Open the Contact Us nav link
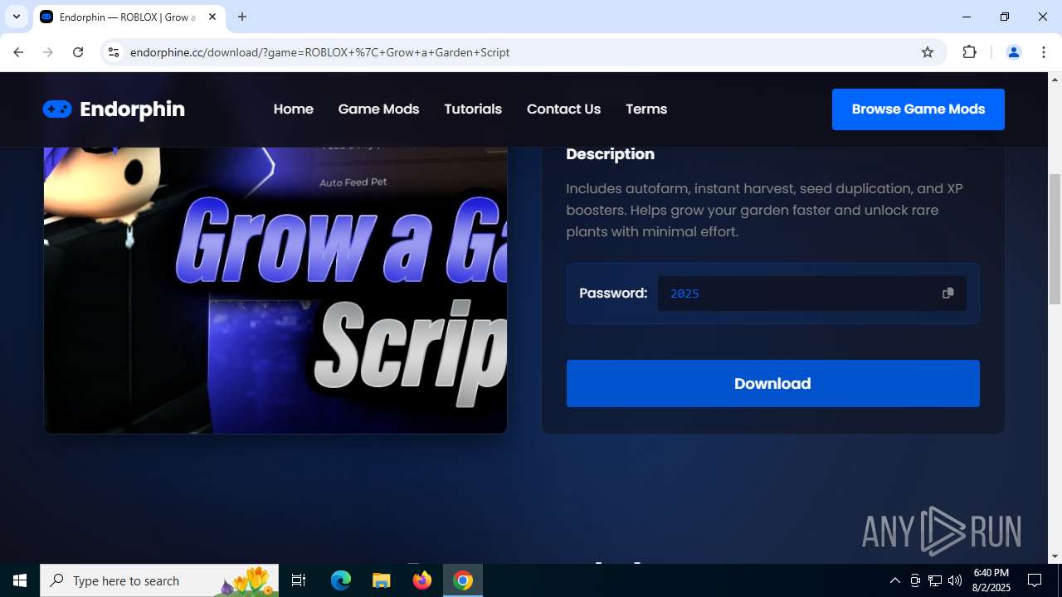The height and width of the screenshot is (597, 1062). click(563, 109)
